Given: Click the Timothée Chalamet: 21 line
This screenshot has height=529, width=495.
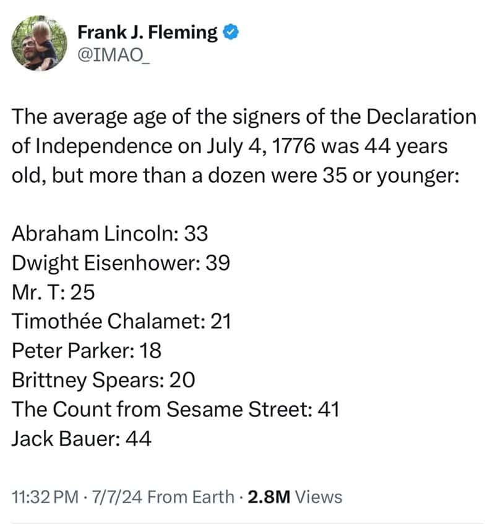Looking at the screenshot, I should point(122,321).
